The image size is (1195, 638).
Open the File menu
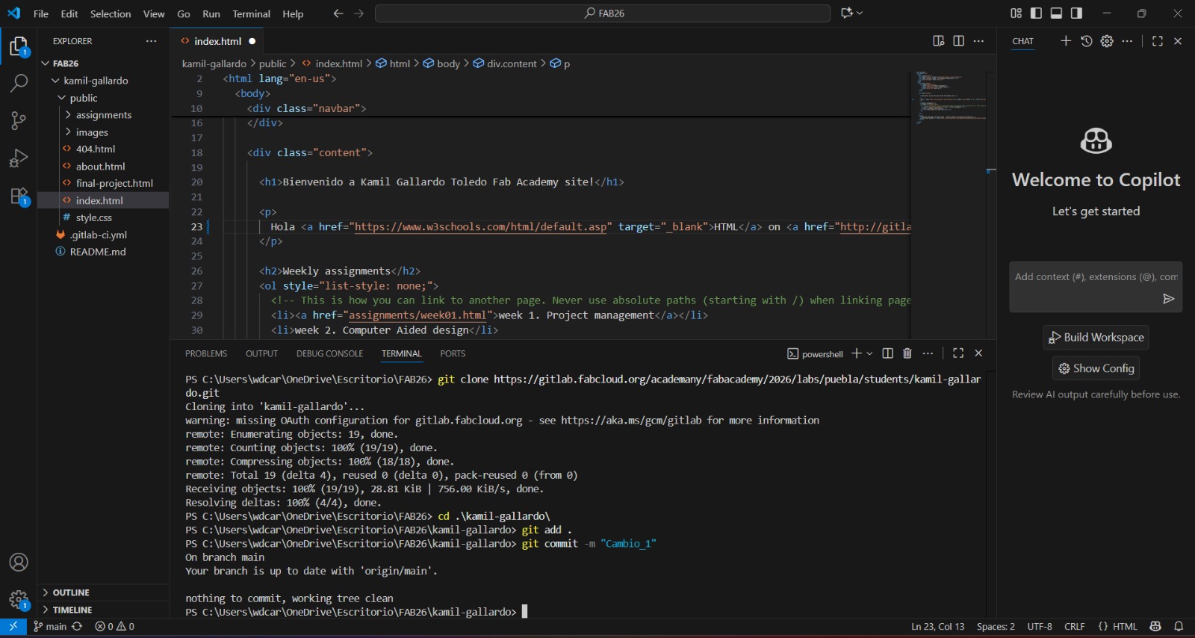point(41,13)
